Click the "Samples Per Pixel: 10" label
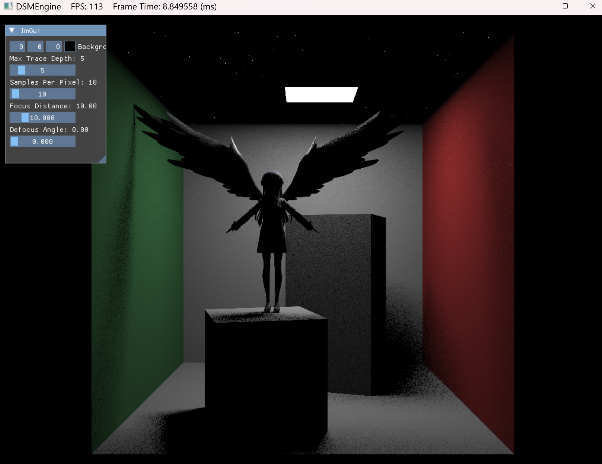Screen dimensions: 602x464 [x=53, y=82]
